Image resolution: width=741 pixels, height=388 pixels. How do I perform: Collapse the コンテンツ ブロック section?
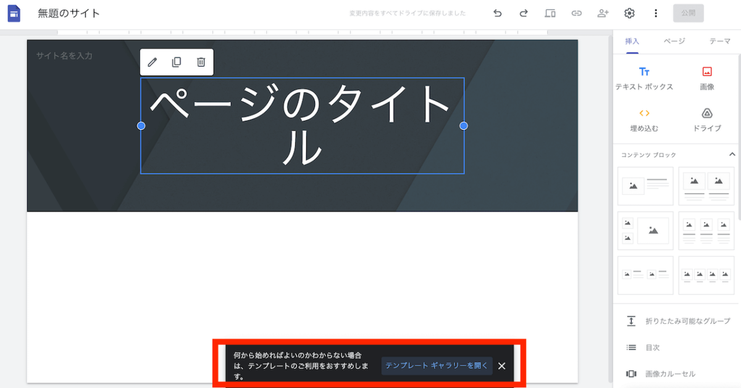[732, 154]
